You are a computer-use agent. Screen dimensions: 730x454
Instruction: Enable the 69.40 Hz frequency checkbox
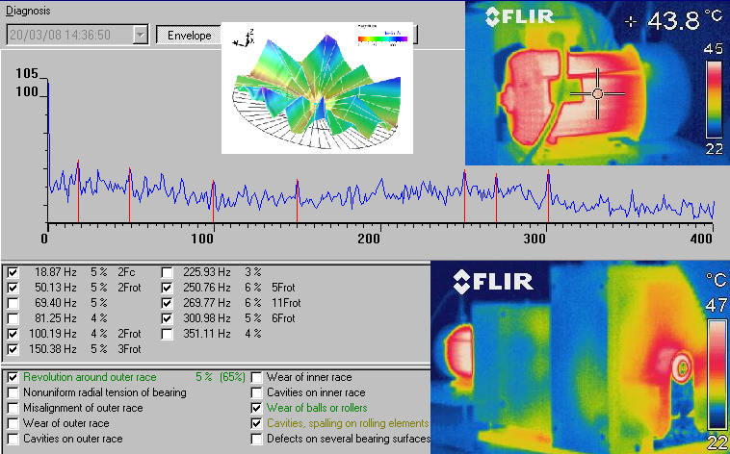tap(13, 303)
